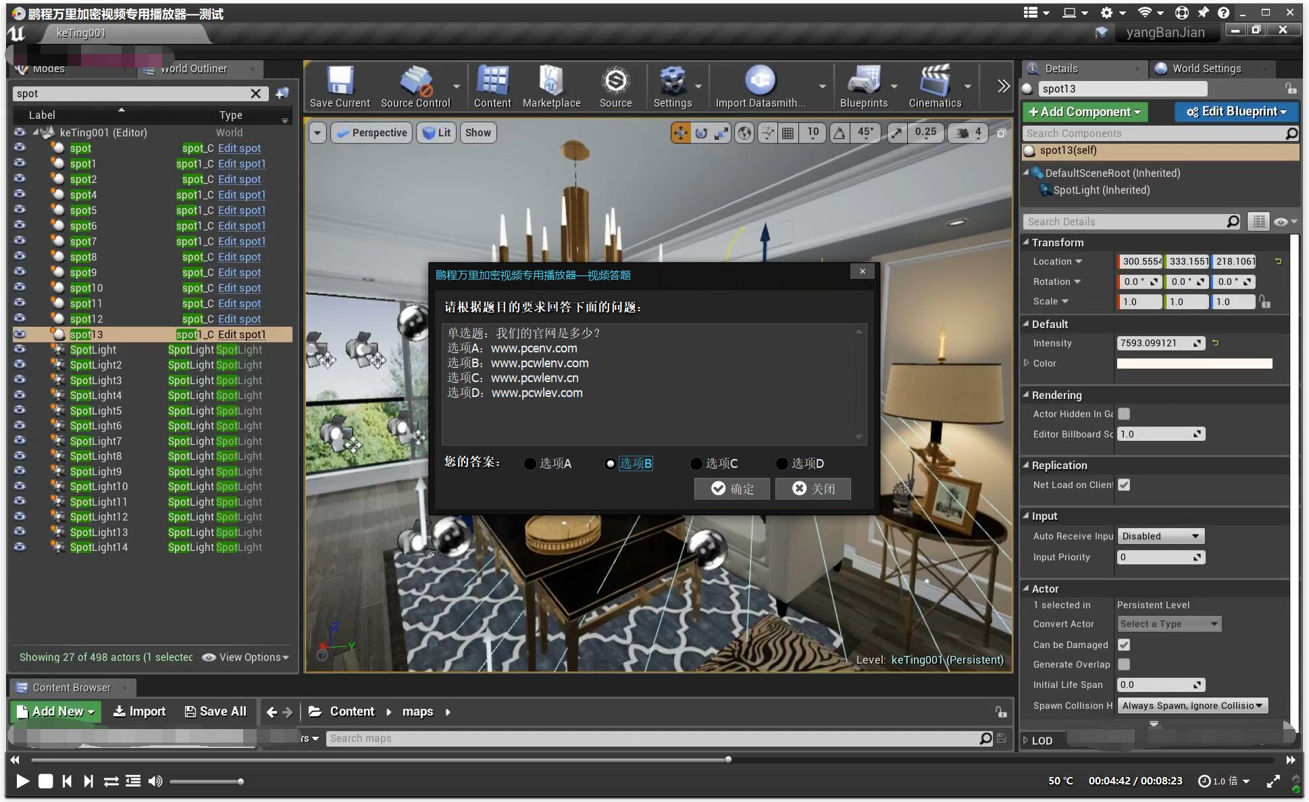Toggle visibility eye for SpotLight5
1309x802 pixels.
coord(20,410)
